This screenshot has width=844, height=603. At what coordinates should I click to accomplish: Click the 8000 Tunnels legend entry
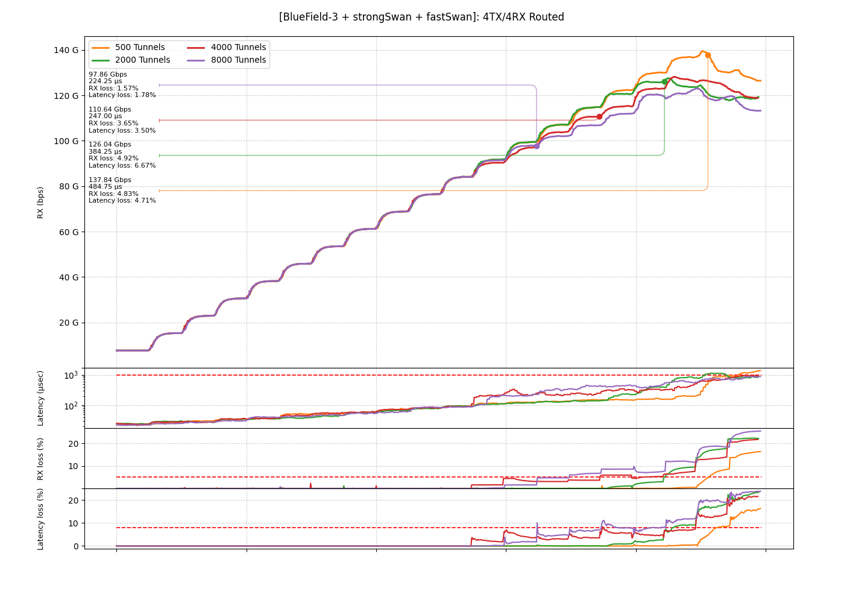(x=227, y=60)
